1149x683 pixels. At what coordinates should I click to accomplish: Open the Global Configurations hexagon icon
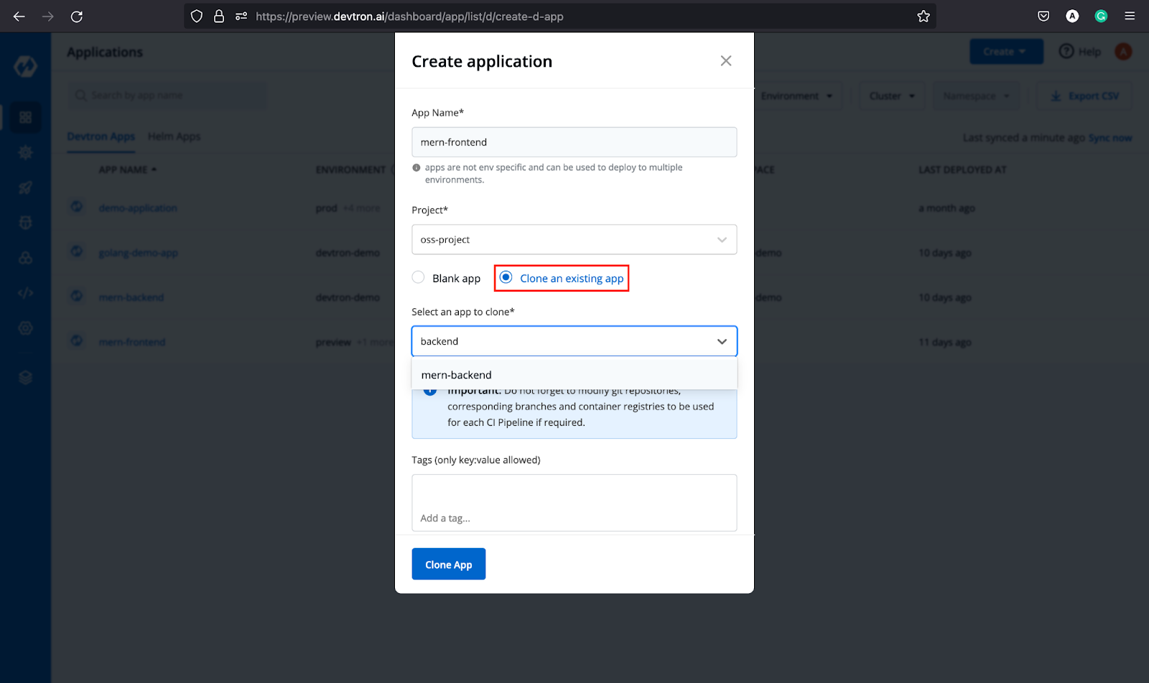25,327
